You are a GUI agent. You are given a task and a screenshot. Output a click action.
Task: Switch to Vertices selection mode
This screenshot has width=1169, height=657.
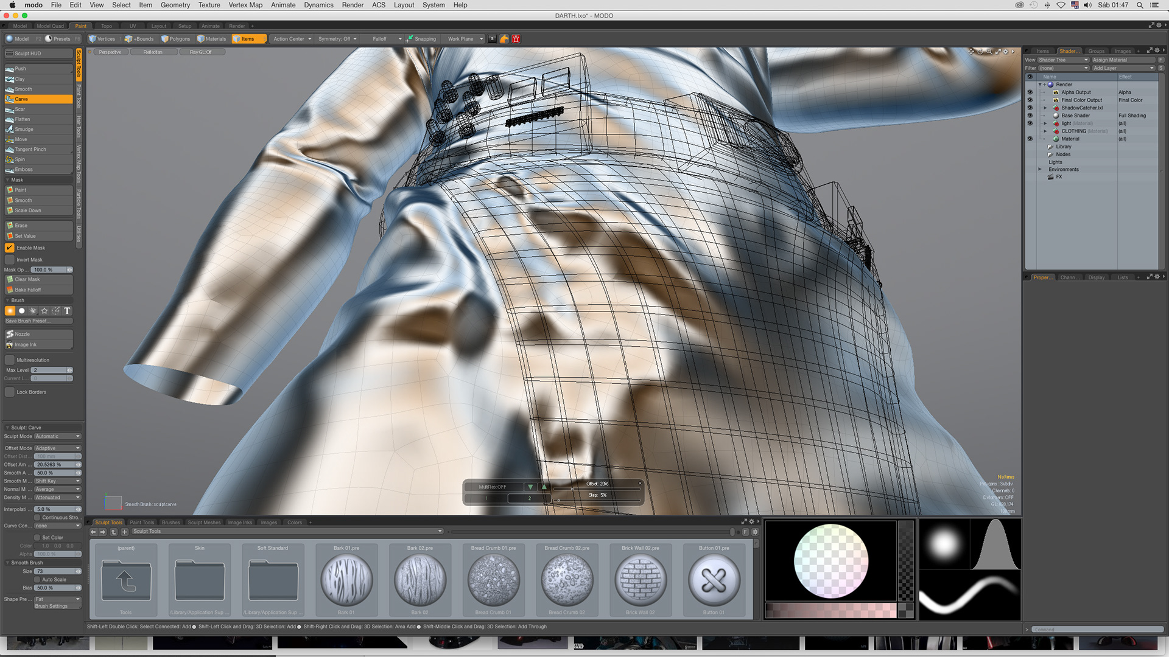pyautogui.click(x=102, y=39)
